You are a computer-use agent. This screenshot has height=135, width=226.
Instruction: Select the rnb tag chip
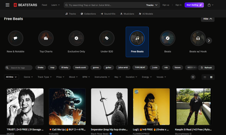coord(166,67)
